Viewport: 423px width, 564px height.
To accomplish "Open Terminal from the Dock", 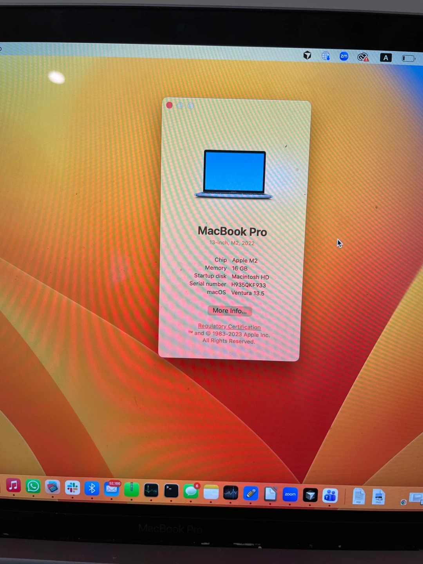I will point(171,491).
